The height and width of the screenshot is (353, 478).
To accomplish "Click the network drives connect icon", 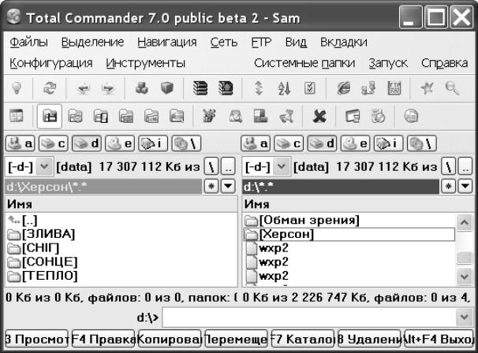I will click(368, 88).
